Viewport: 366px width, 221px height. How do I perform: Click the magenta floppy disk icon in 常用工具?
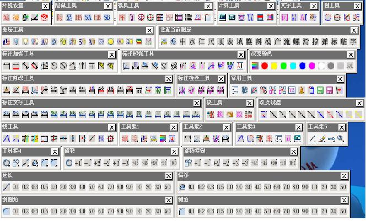point(330,90)
